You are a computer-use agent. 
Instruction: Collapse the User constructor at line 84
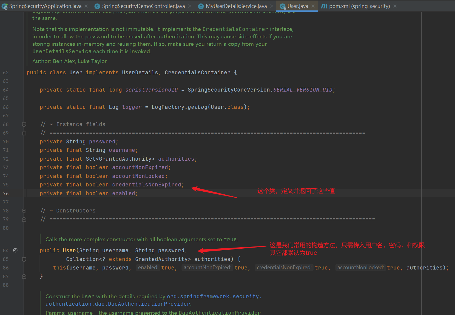[24, 259]
